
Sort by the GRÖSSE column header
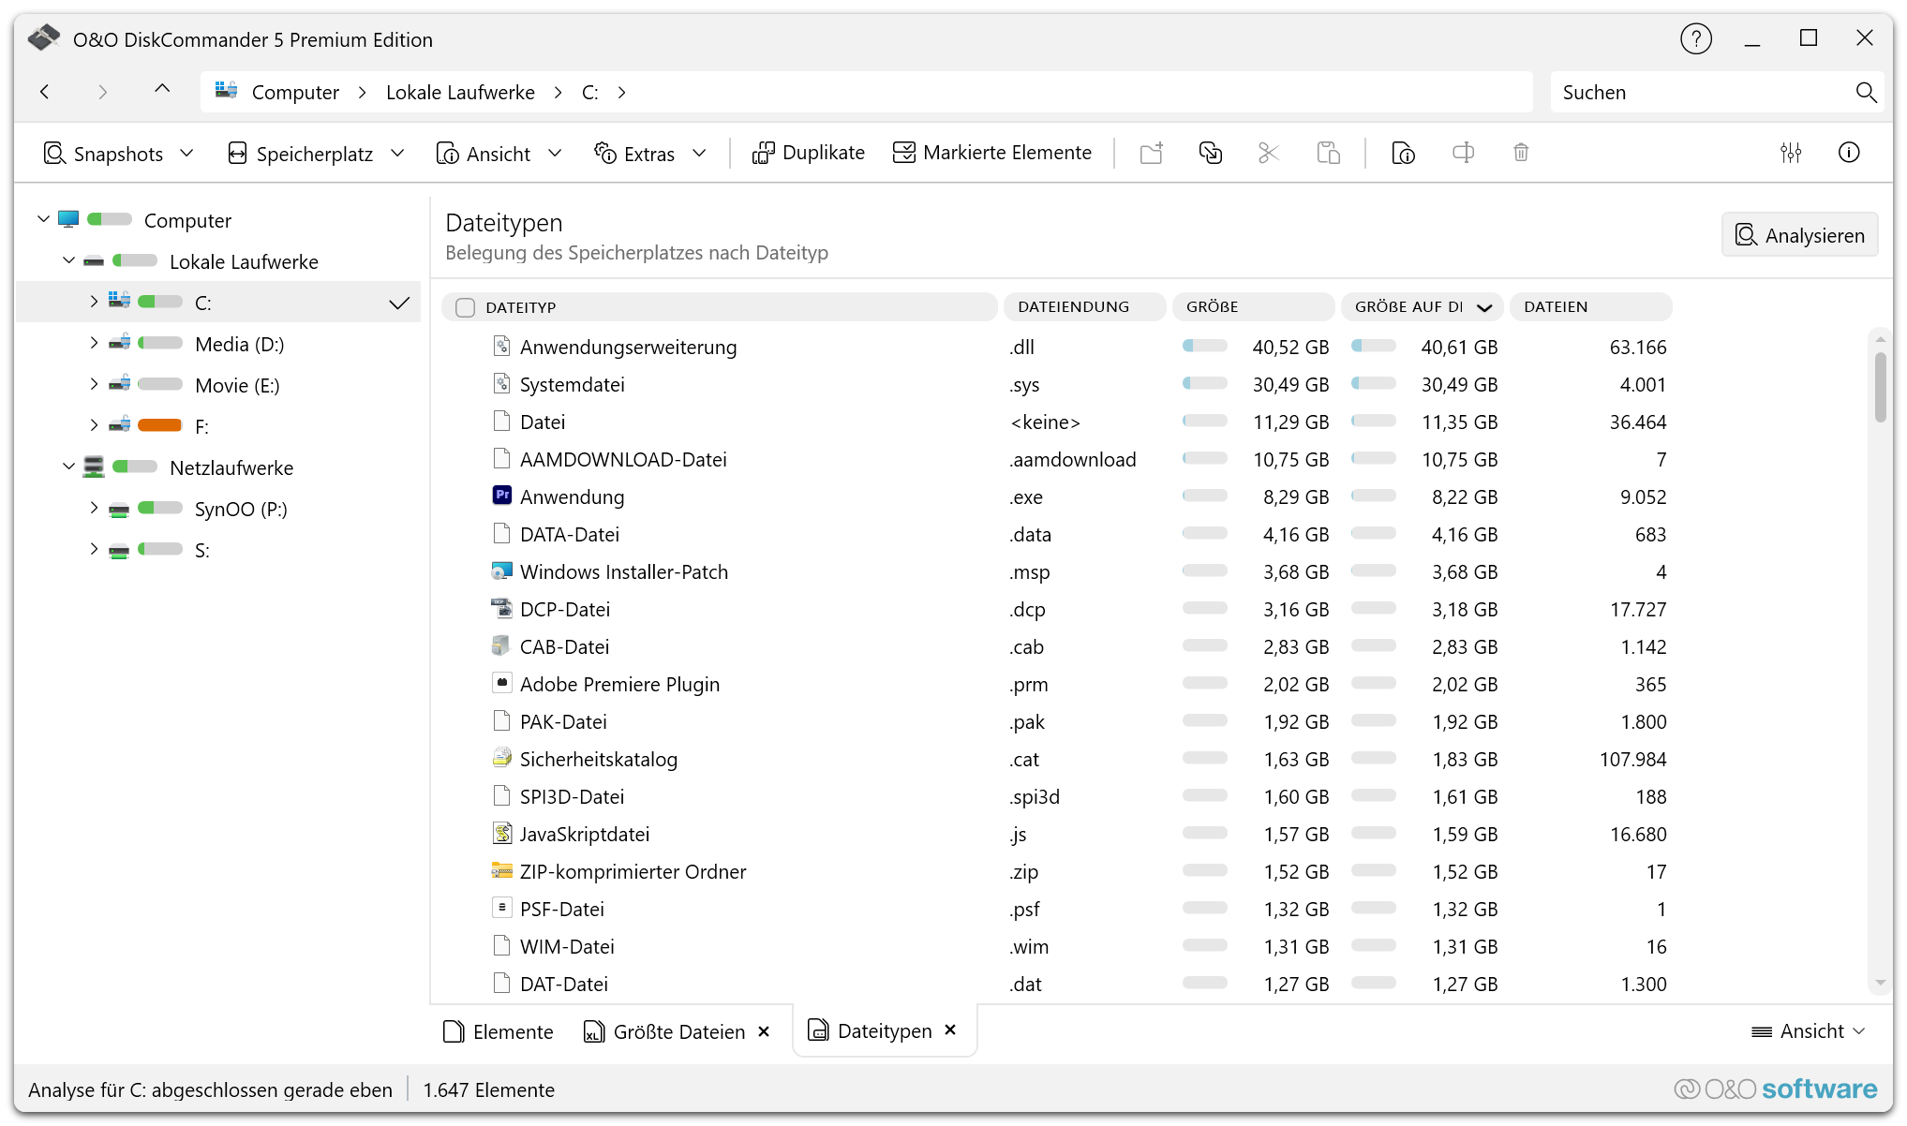tap(1212, 306)
